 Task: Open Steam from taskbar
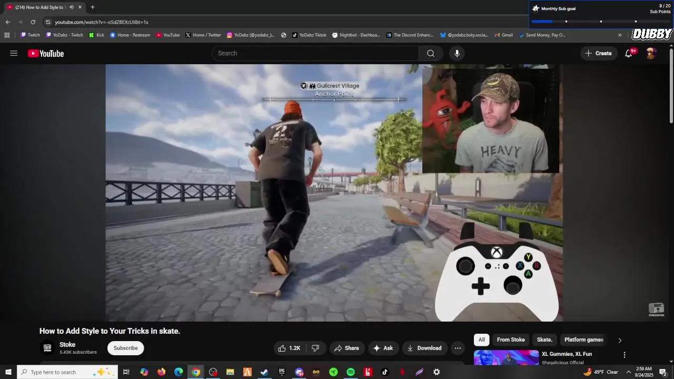pos(264,372)
